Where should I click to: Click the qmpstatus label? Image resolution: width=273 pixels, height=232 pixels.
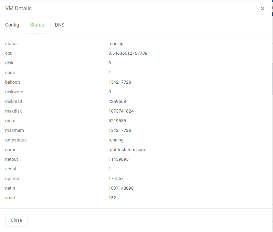16,140
